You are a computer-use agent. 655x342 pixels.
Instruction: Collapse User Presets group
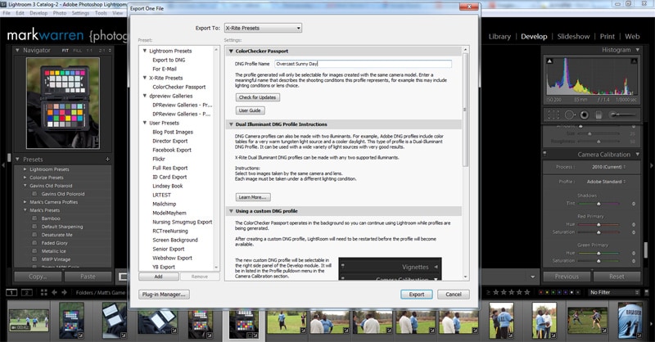click(x=145, y=123)
